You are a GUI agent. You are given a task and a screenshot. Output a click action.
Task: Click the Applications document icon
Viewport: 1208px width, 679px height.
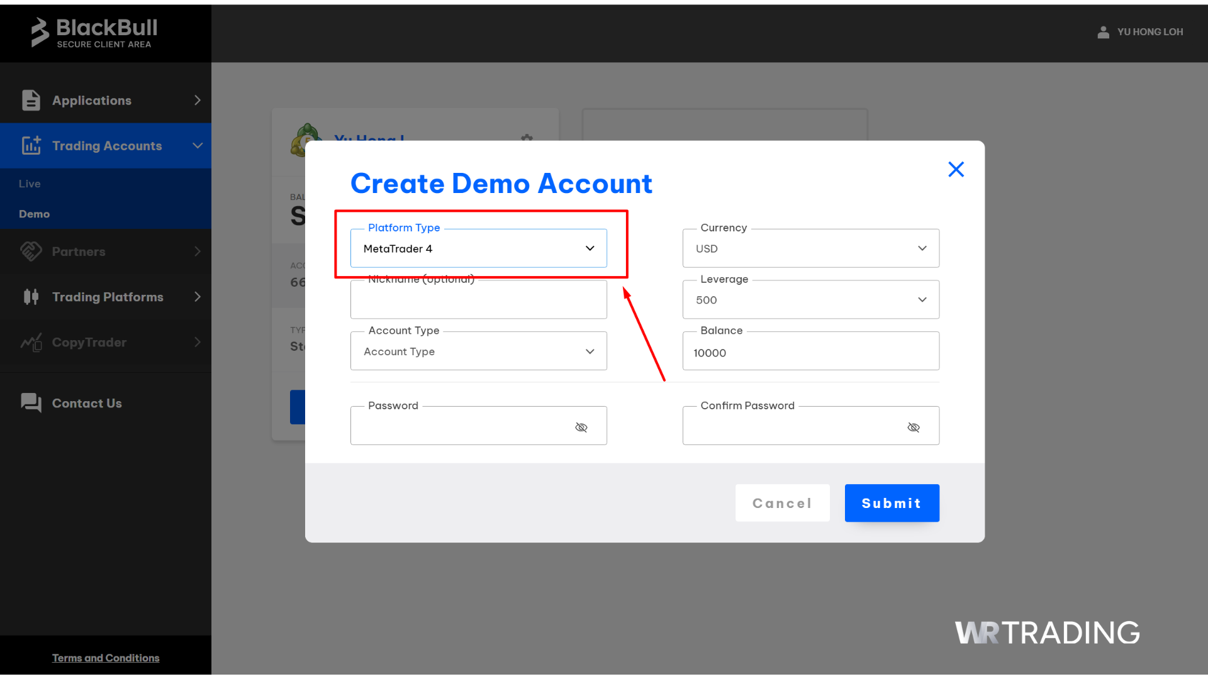pyautogui.click(x=31, y=101)
